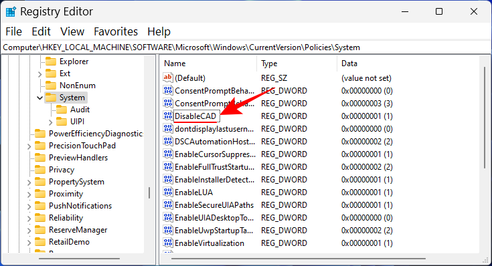
Task: Click the DWORD icon beside EnableUwpStartupTasks
Action: click(168, 231)
